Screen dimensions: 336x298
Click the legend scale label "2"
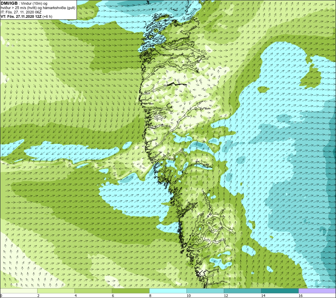[38, 296]
